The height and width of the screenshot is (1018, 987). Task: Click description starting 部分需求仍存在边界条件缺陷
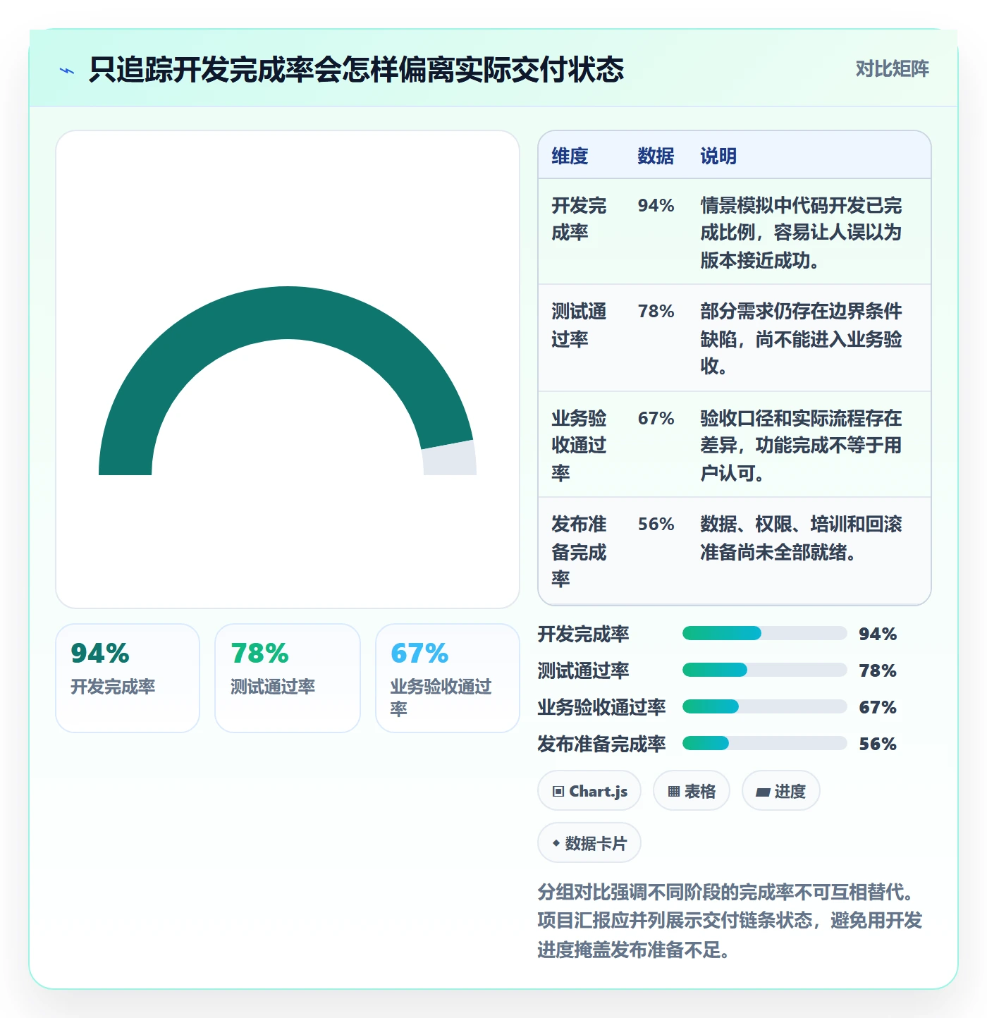tap(801, 339)
